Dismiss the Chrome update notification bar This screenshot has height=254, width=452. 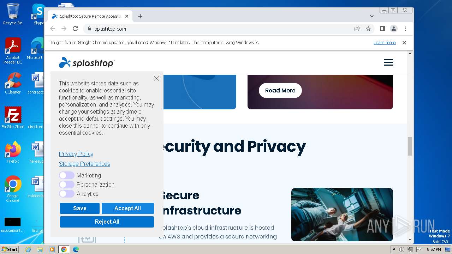404,43
